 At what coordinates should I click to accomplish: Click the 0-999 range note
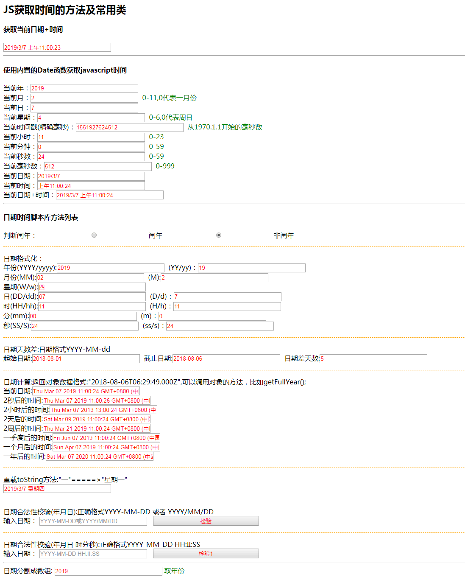coord(165,166)
